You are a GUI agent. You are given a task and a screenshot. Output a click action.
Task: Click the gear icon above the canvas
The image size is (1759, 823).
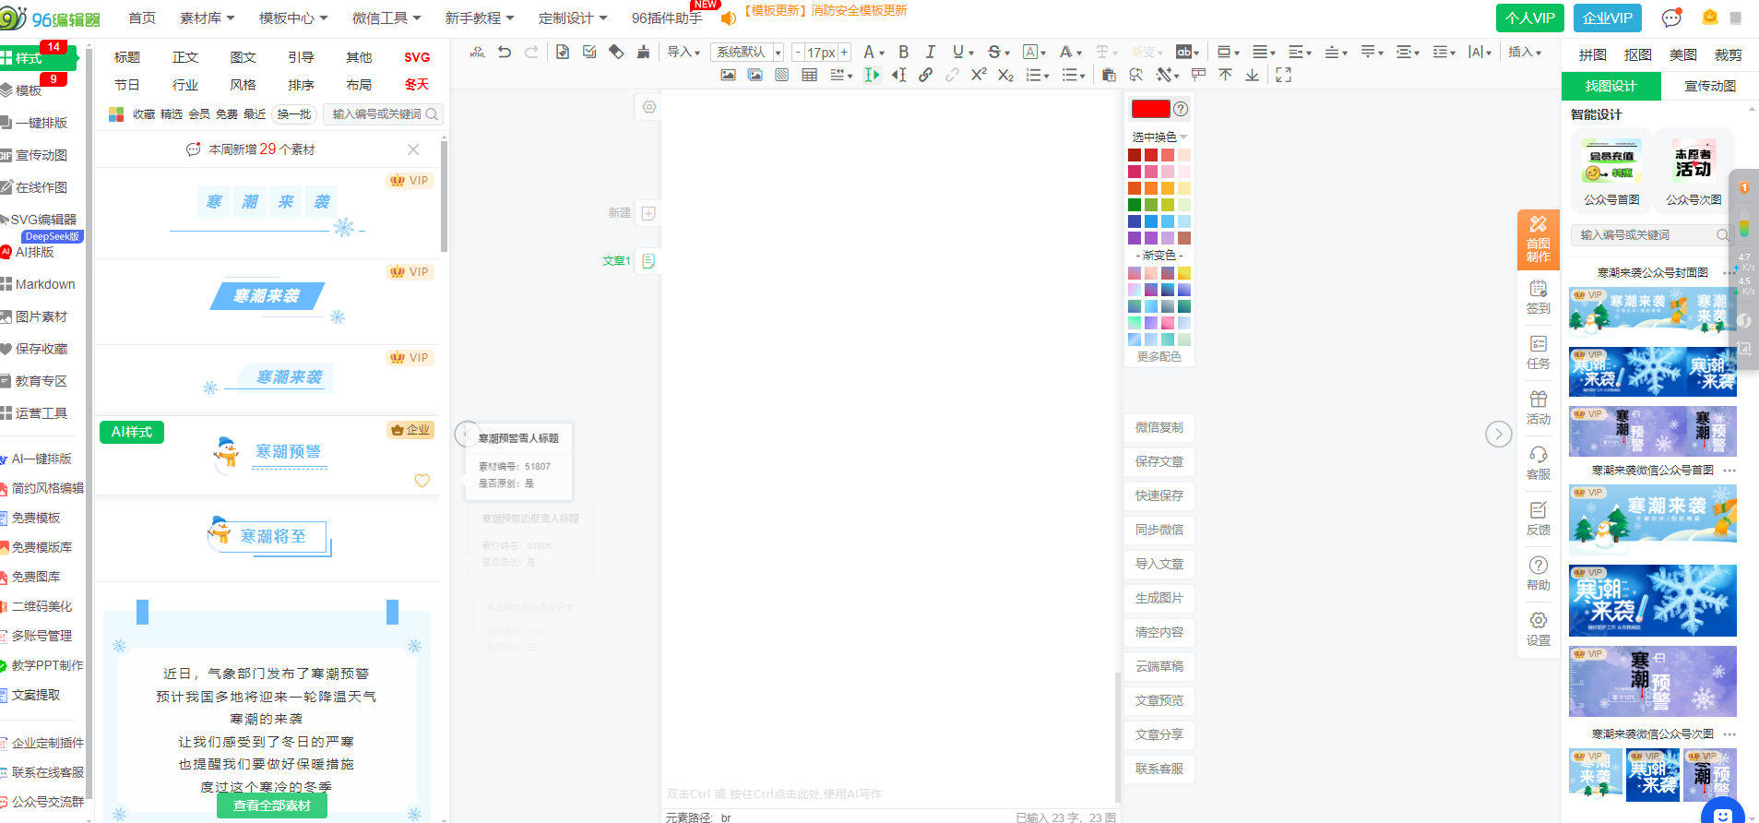pyautogui.click(x=649, y=107)
